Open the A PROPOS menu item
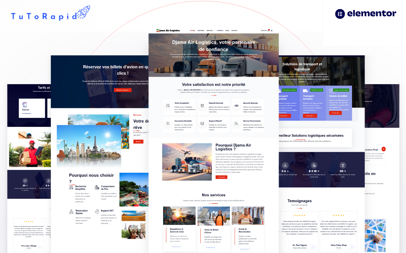 click(220, 30)
